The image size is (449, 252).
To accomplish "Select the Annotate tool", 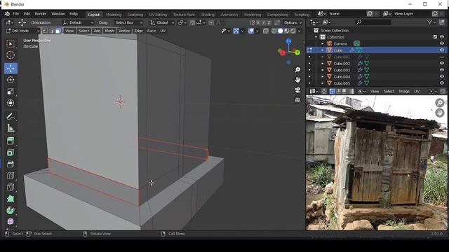I will (11, 116).
